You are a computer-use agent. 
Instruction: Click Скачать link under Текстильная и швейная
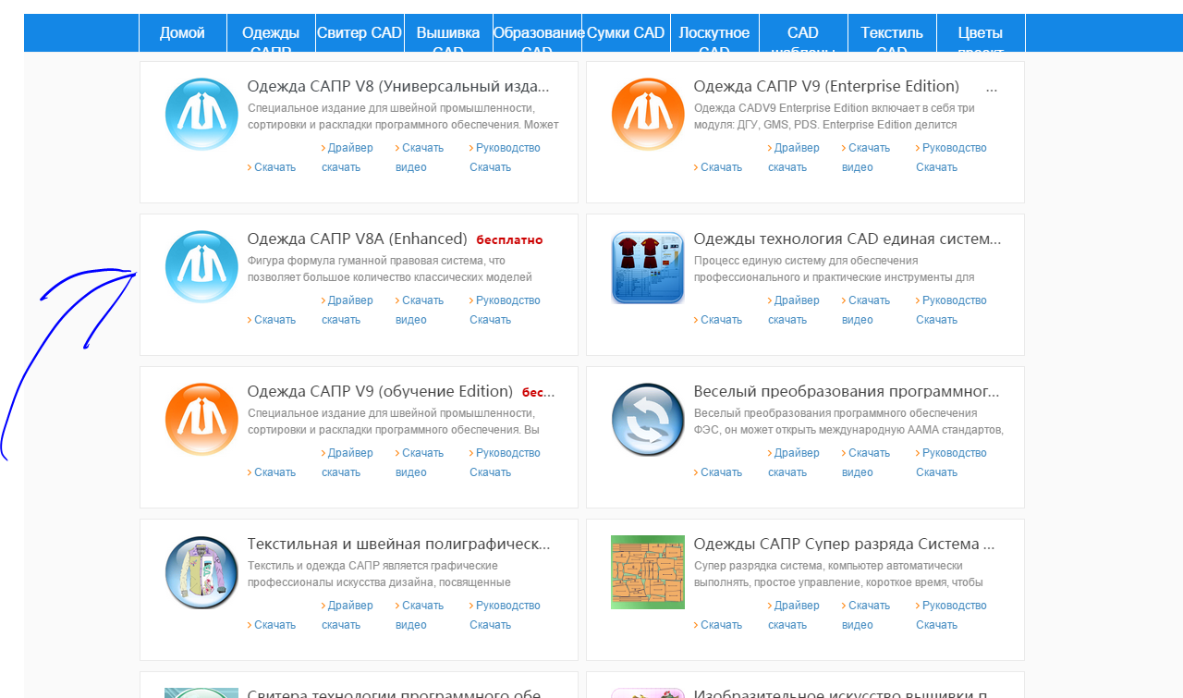tap(272, 625)
